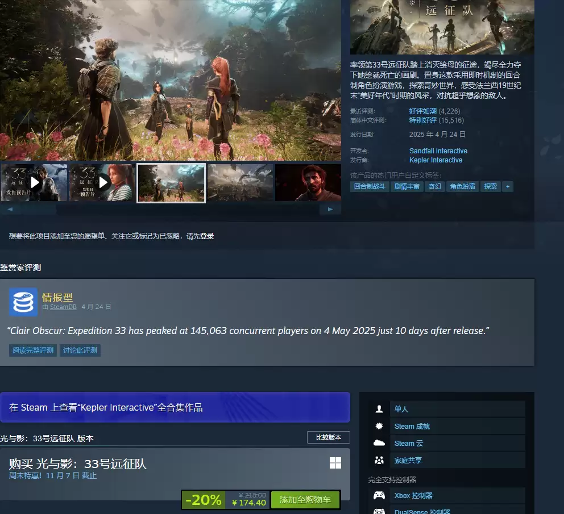
Task: Click the single-player person icon
Action: click(x=379, y=409)
